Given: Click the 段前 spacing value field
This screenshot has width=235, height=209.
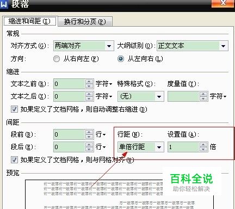Looking at the screenshot, I should click(69, 134).
